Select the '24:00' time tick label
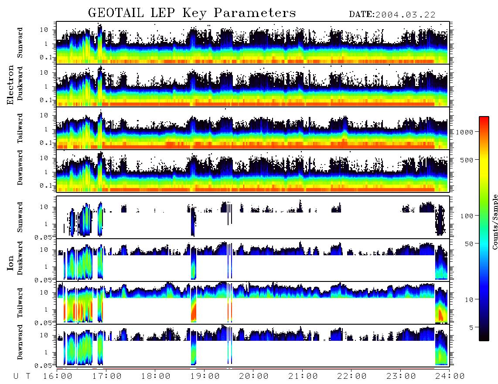498x384 pixels. pyautogui.click(x=450, y=376)
